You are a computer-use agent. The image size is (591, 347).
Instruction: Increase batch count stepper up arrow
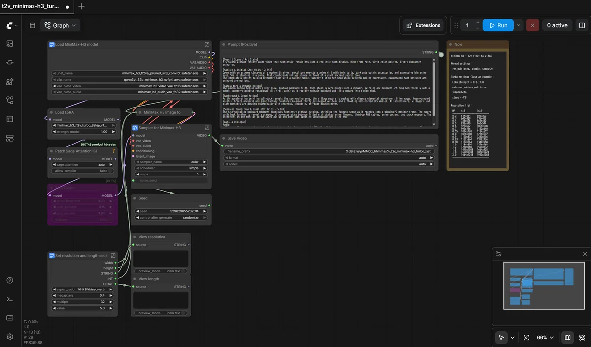coord(477,22)
